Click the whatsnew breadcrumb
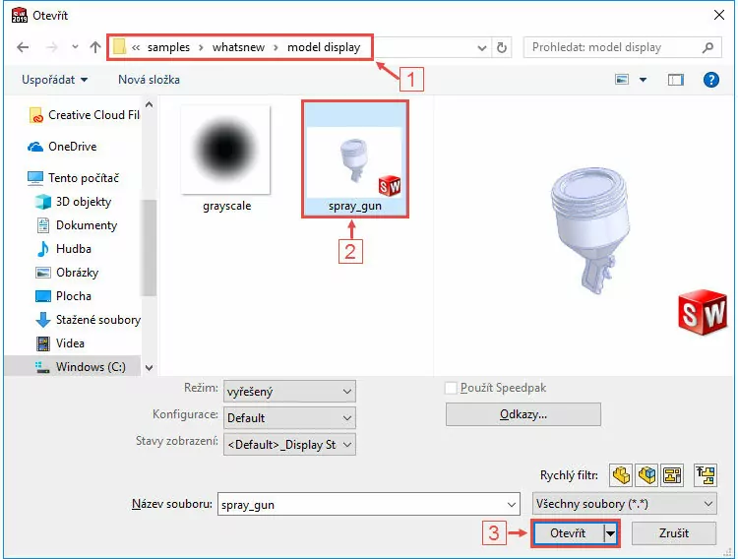Screen dimensions: 738x559 [x=238, y=47]
